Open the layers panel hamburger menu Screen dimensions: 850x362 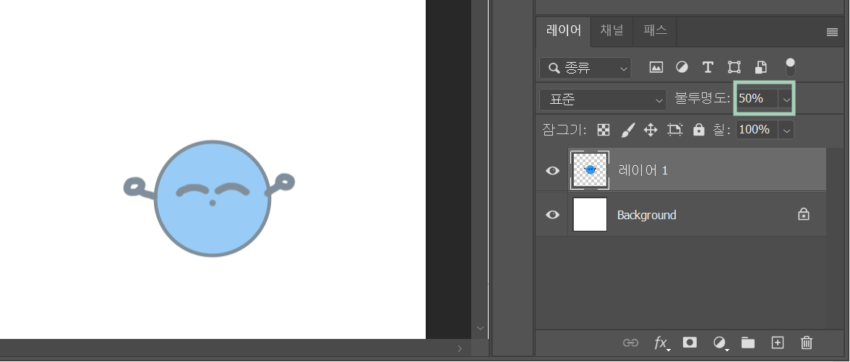click(832, 32)
